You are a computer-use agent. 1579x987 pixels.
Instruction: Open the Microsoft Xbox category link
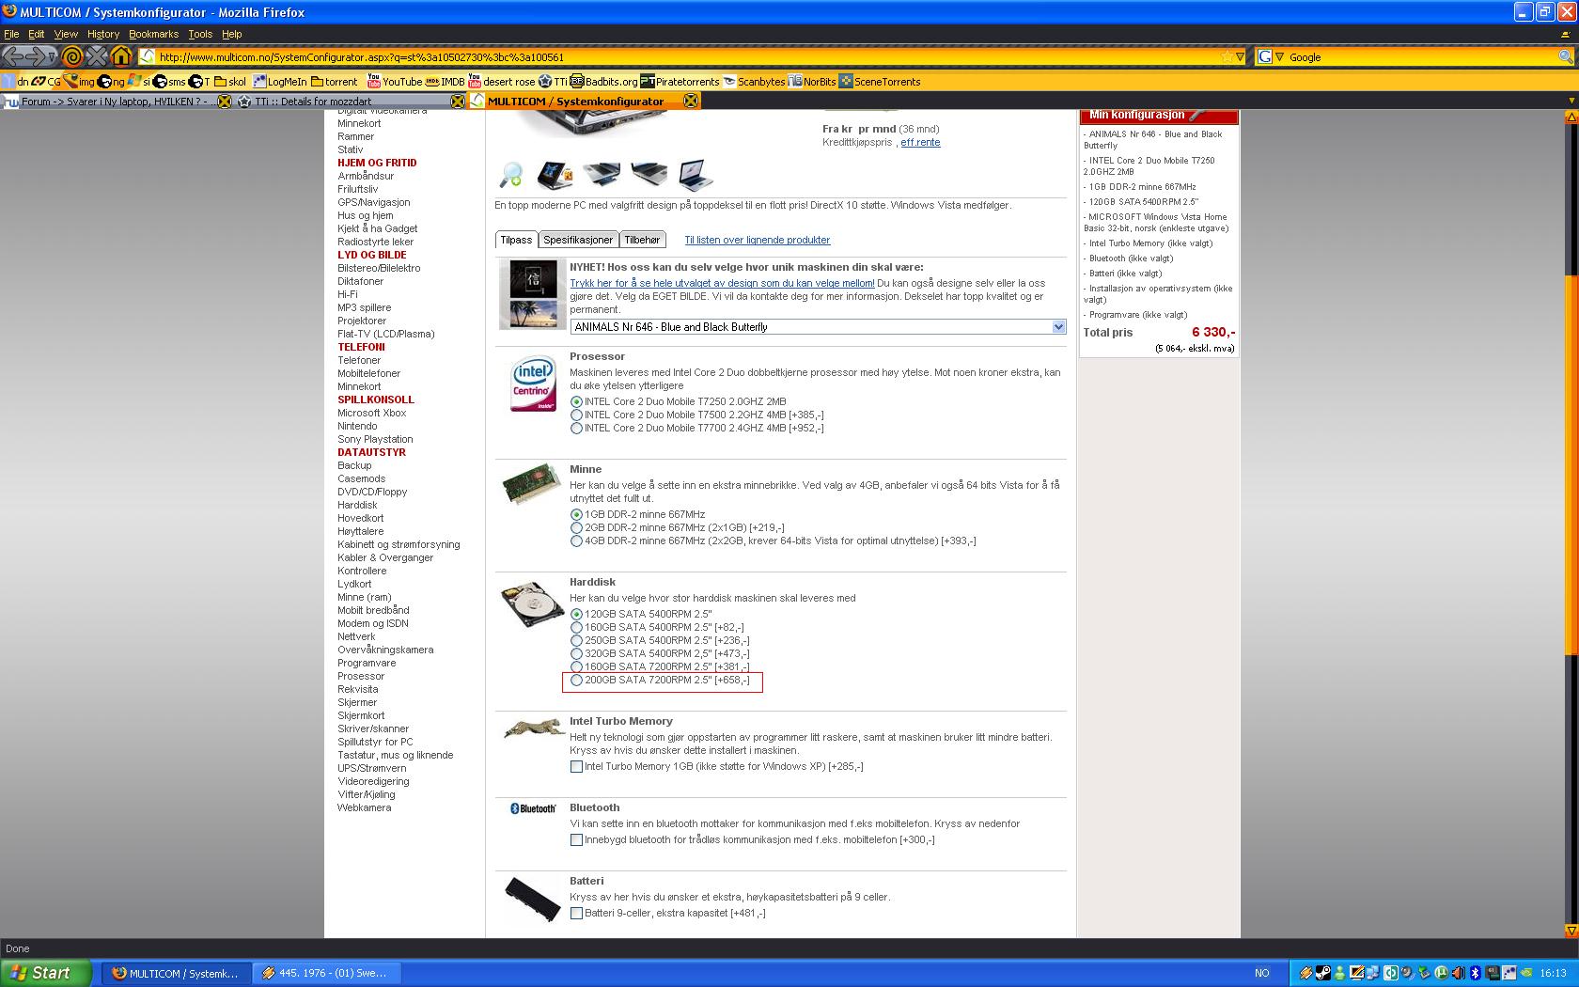point(372,413)
